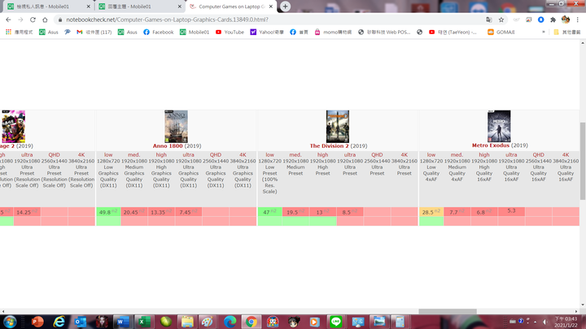The image size is (586, 329).
Task: Open the translate page icon in address bar
Action: coord(489,19)
